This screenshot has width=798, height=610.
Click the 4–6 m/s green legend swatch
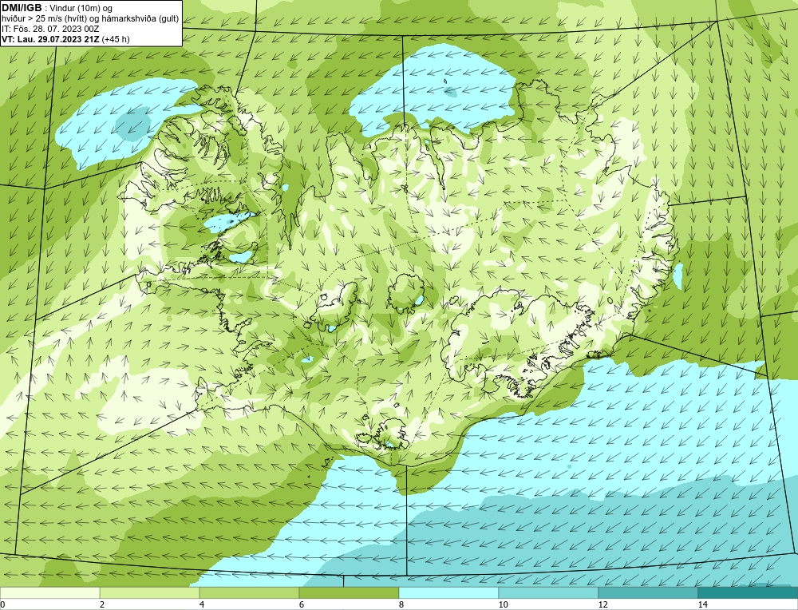click(x=249, y=592)
